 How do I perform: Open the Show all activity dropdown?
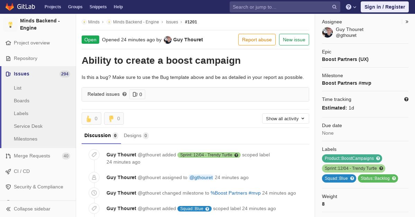click(x=286, y=118)
